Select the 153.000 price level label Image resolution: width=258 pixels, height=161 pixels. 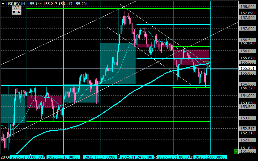[248, 118]
